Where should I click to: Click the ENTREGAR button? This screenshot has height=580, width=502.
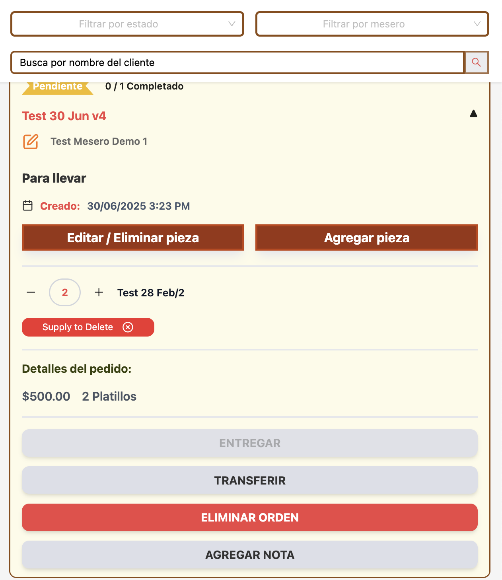(250, 443)
